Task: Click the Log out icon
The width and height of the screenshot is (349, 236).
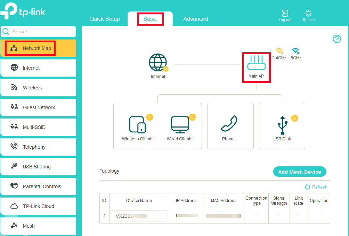Action: 285,13
